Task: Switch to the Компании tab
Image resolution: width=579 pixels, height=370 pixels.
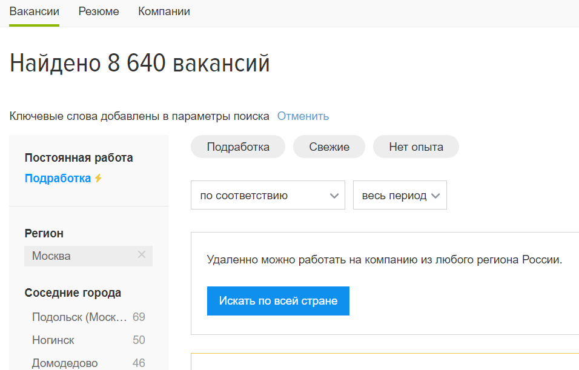Action: 164,10
